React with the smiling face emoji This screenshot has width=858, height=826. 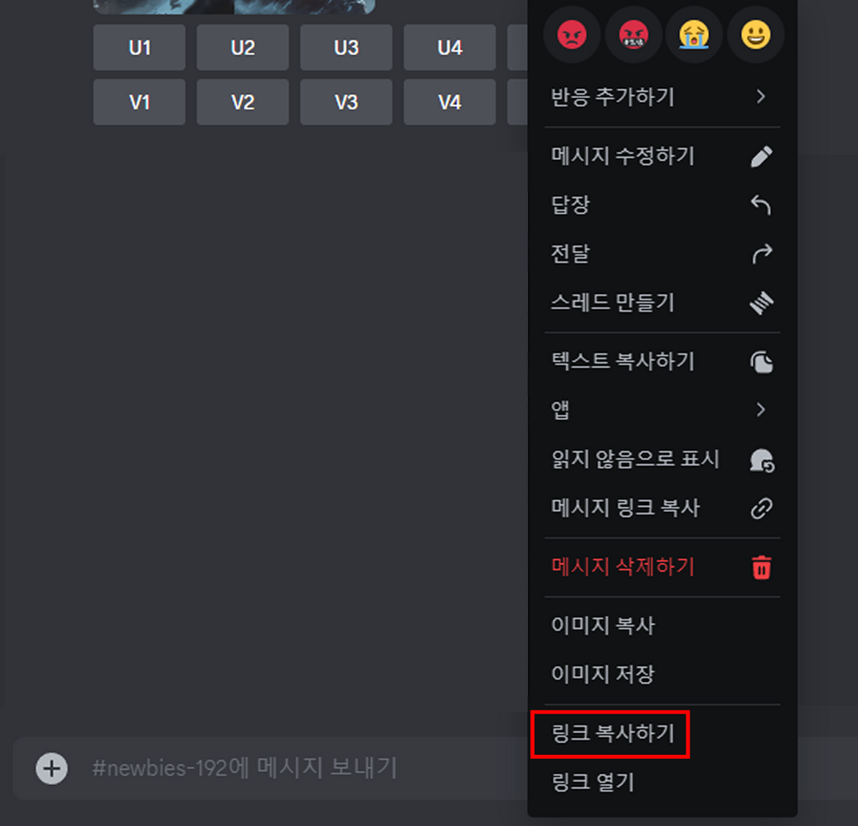[756, 35]
